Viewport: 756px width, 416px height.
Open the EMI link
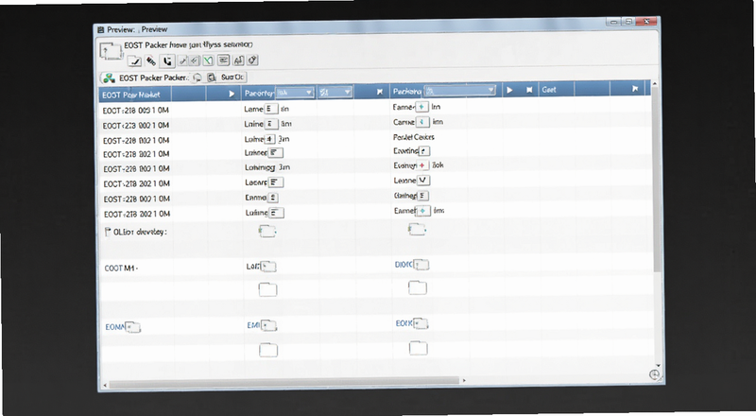coord(253,326)
